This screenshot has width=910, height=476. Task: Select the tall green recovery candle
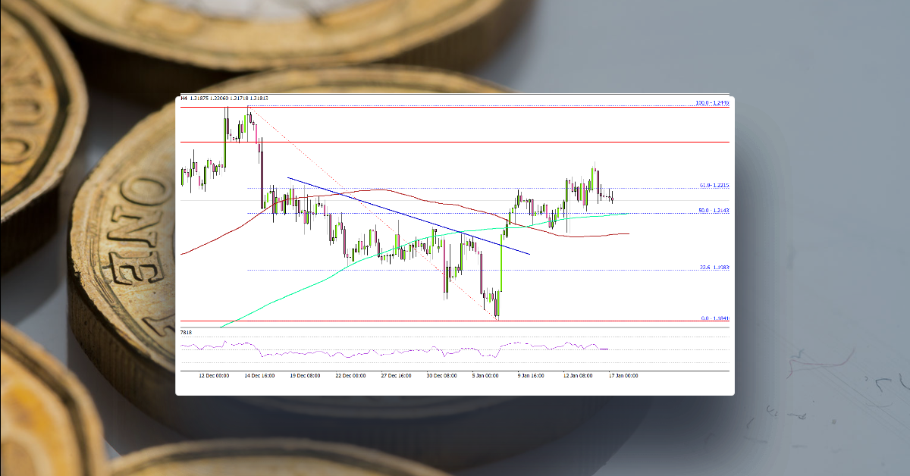click(x=500, y=265)
